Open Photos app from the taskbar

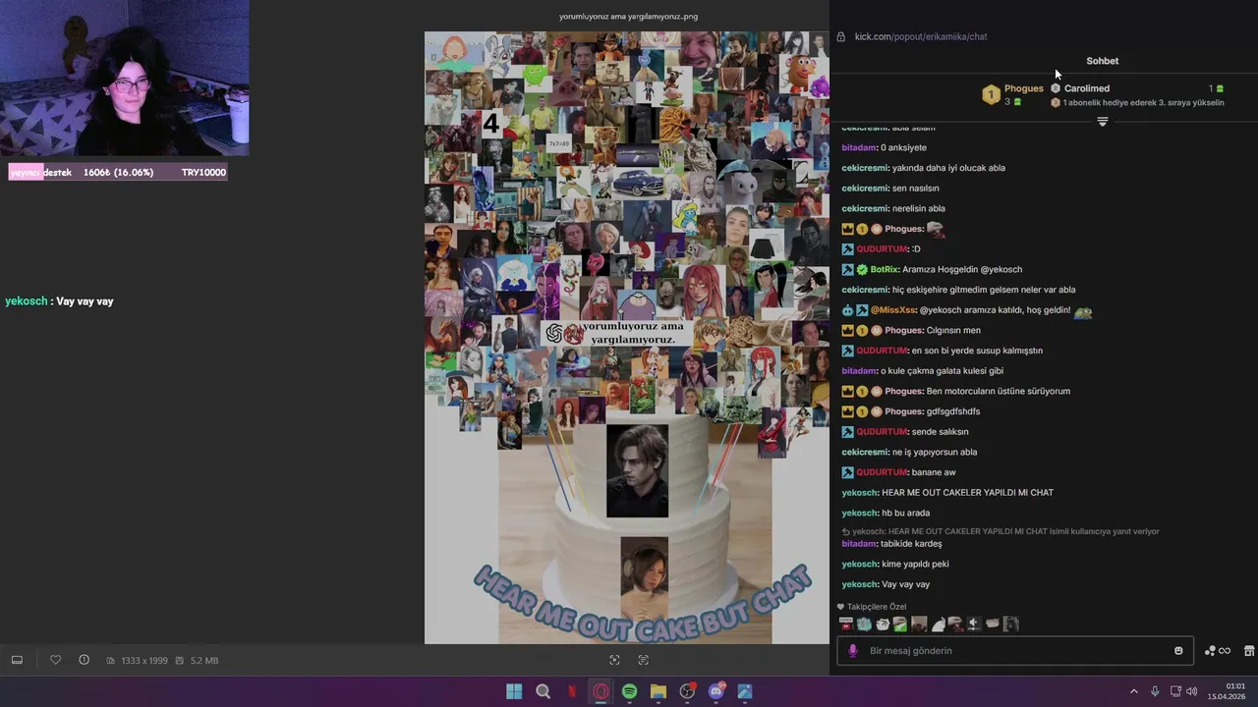(x=745, y=691)
